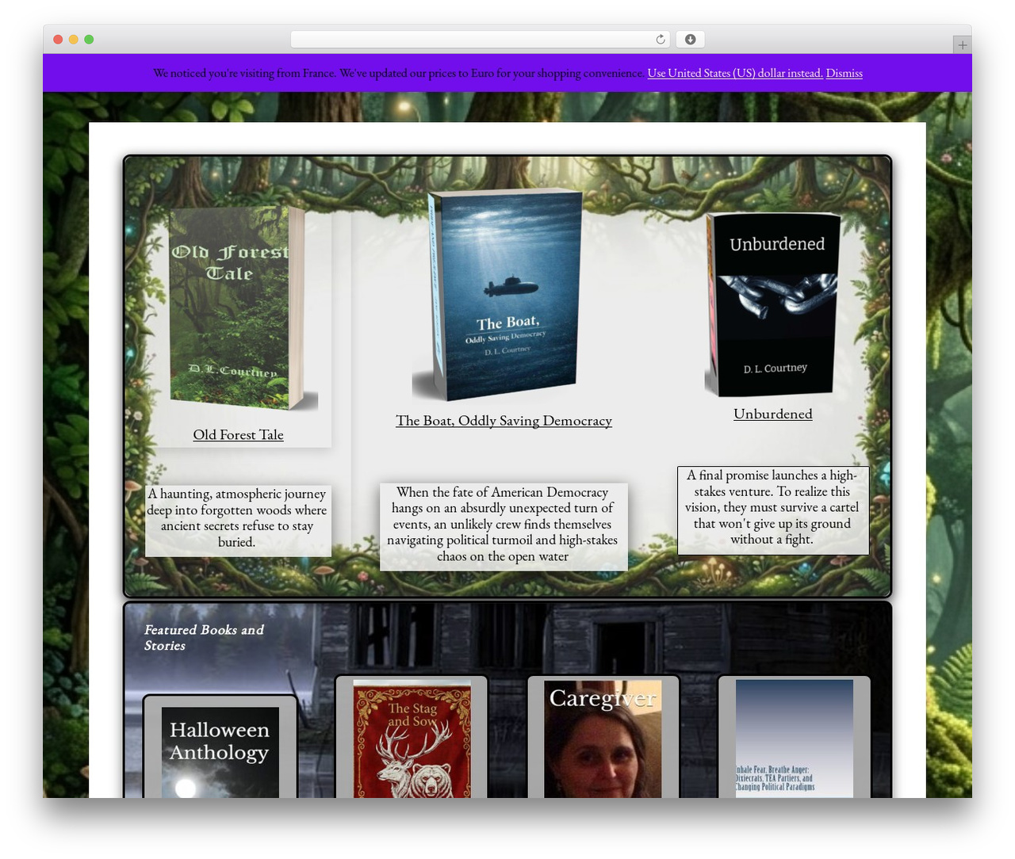Viewport: 1015px width, 859px height.
Task: Click 'When the fate of American Democracy' description
Action: click(x=503, y=525)
